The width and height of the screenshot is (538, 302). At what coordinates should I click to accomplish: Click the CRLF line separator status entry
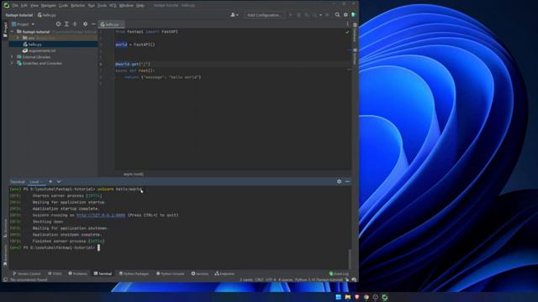(x=260, y=279)
